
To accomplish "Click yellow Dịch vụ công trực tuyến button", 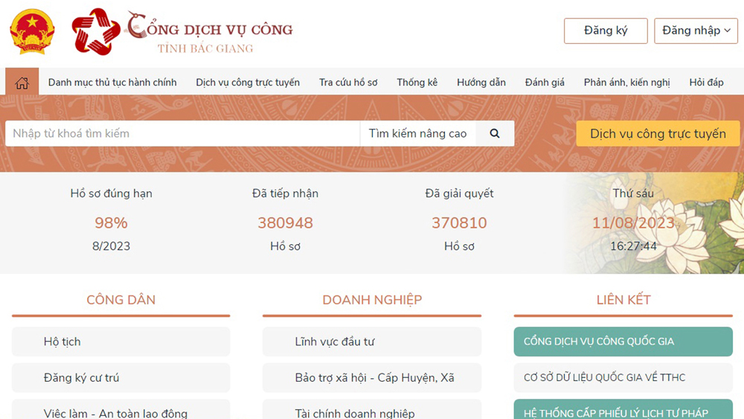I will point(658,133).
